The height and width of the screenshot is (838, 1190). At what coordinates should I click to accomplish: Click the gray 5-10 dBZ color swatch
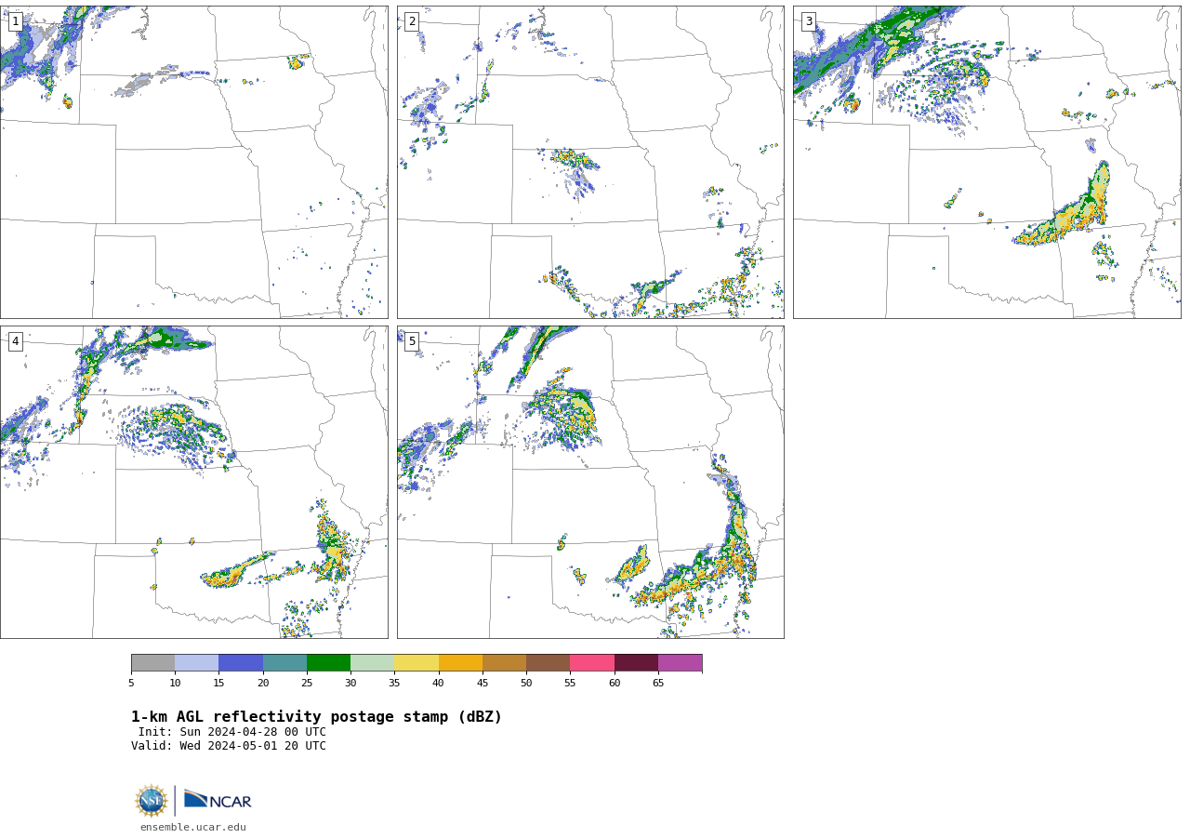pos(152,662)
